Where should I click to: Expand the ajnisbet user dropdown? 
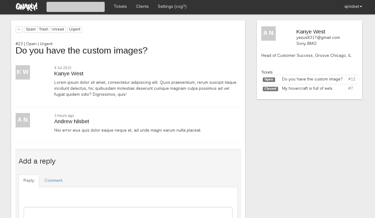(353, 7)
